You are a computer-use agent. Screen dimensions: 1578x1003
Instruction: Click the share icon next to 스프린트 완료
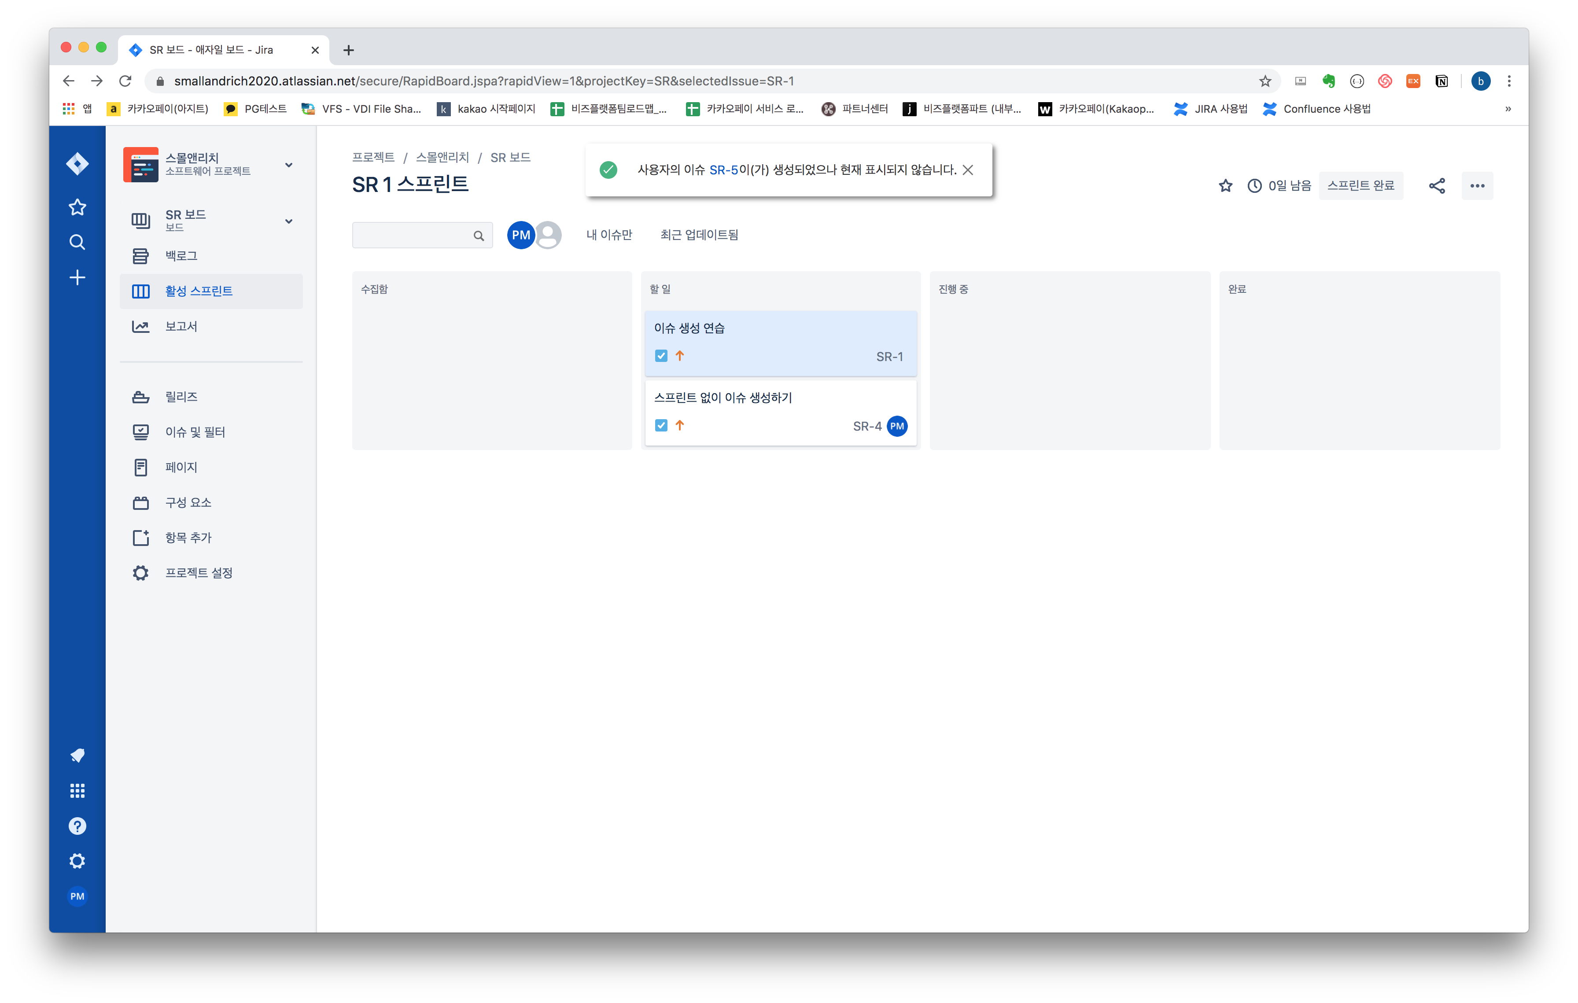pos(1437,186)
